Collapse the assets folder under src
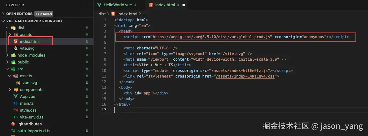The image size is (368, 136). tap(10, 76)
